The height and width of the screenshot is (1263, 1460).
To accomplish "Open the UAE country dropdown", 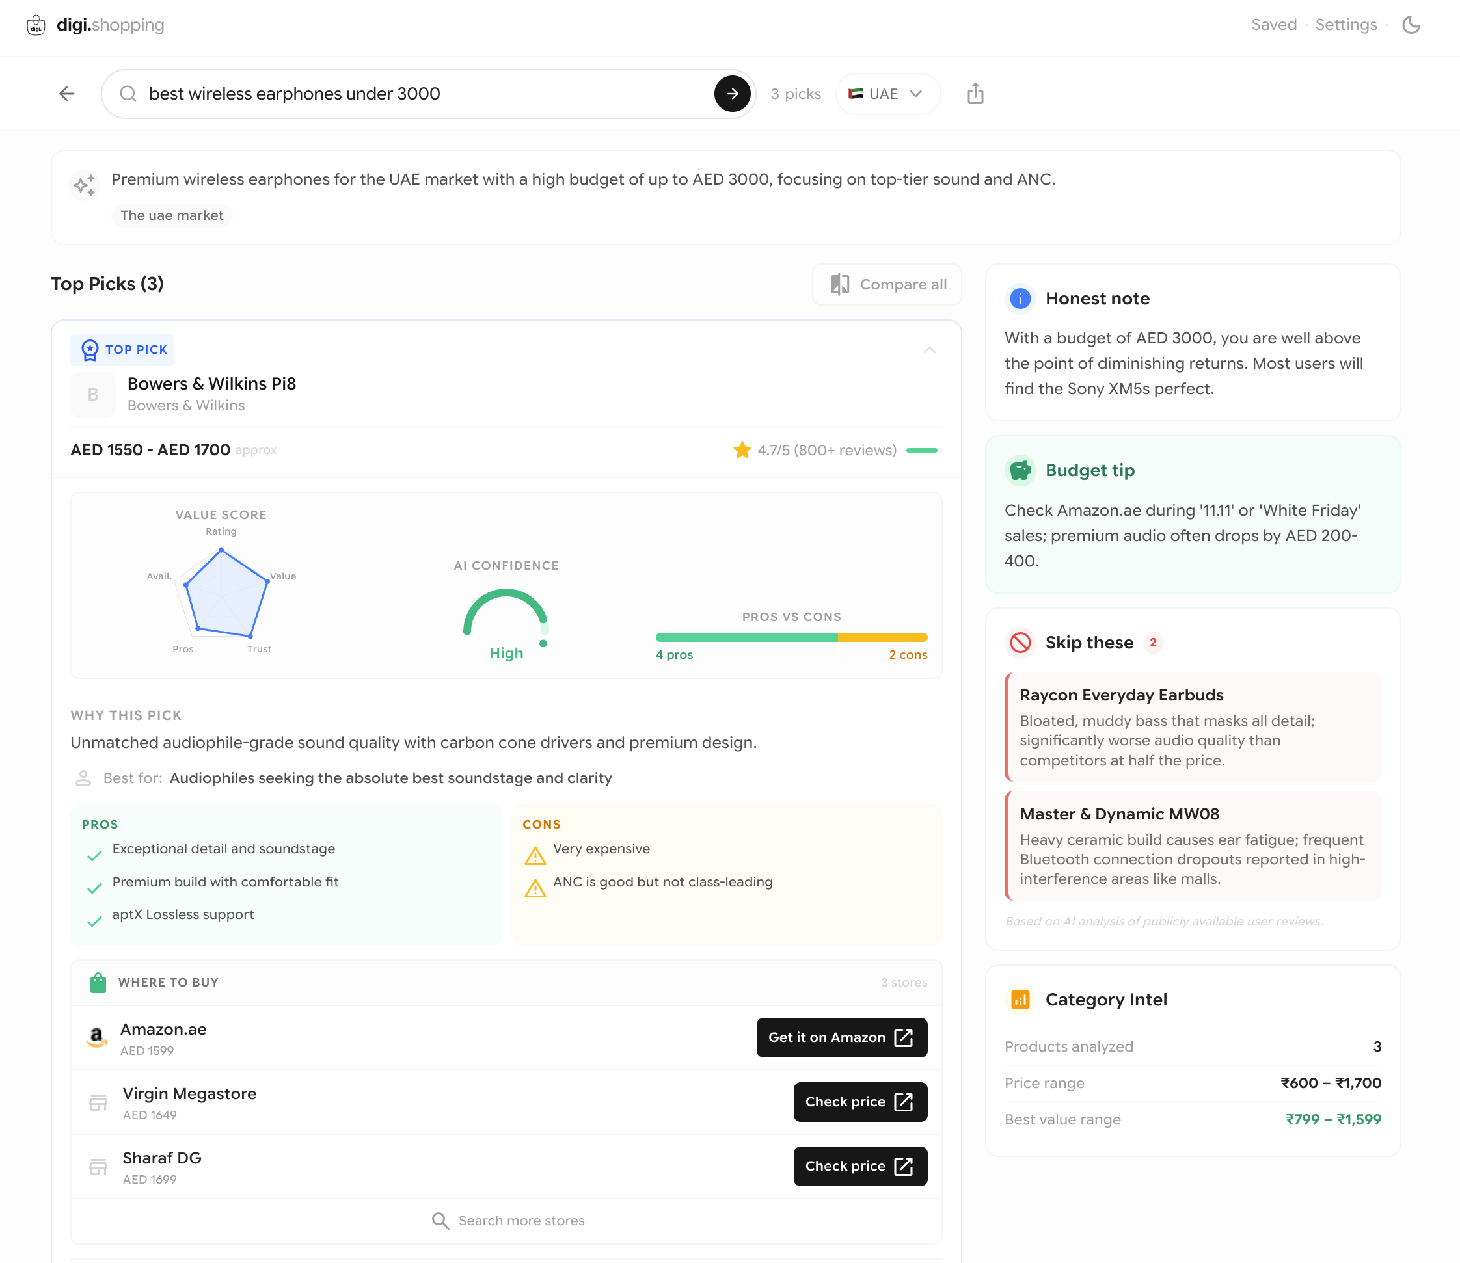I will pyautogui.click(x=887, y=94).
